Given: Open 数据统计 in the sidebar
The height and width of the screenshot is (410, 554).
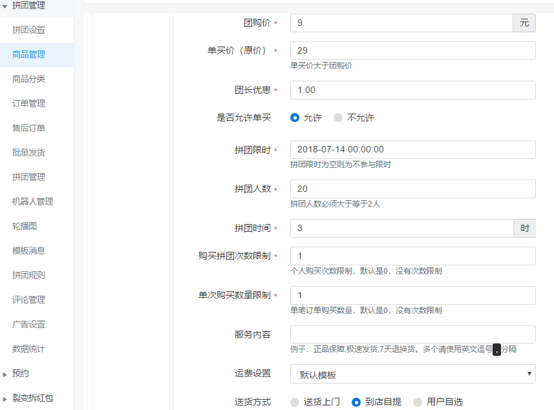Looking at the screenshot, I should point(28,349).
